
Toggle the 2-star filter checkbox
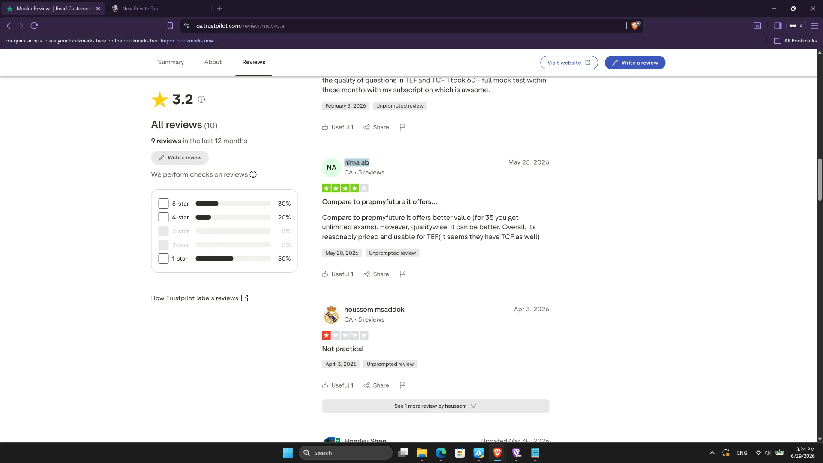coord(163,245)
